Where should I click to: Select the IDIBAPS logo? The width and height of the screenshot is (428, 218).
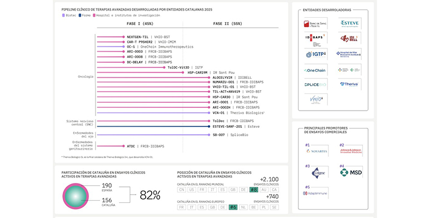point(315,39)
